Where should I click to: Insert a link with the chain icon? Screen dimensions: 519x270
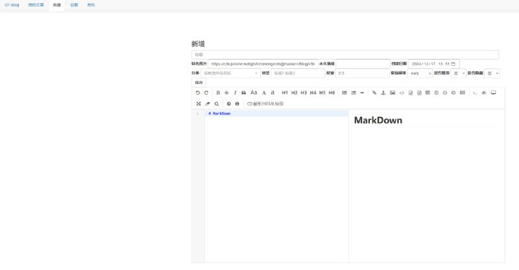[374, 93]
